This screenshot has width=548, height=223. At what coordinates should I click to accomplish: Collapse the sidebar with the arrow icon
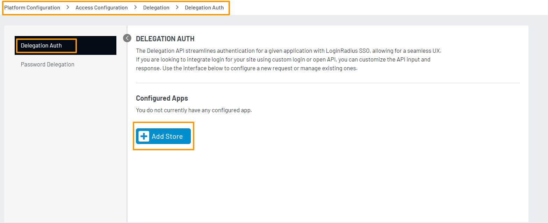(x=127, y=38)
